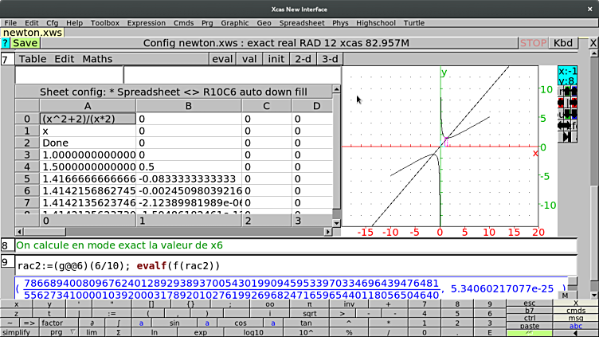Open the spreadsheet Maths menu
599x337 pixels.
(x=97, y=59)
